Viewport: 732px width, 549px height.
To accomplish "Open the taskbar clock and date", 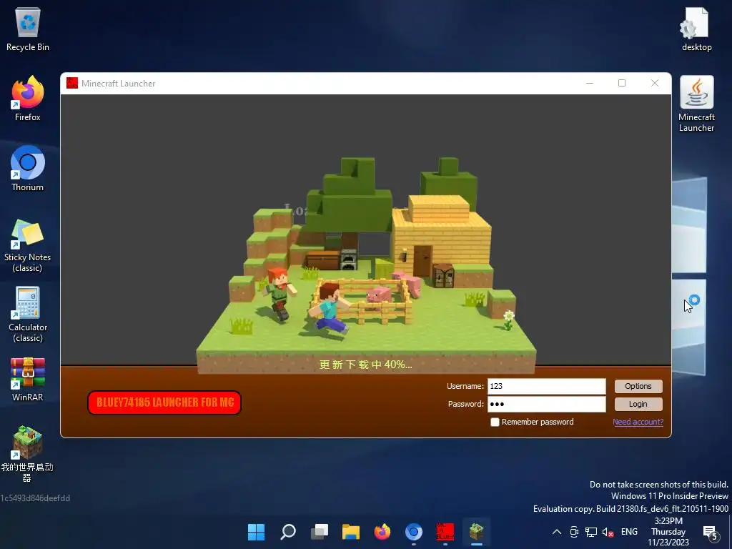I will pyautogui.click(x=668, y=532).
